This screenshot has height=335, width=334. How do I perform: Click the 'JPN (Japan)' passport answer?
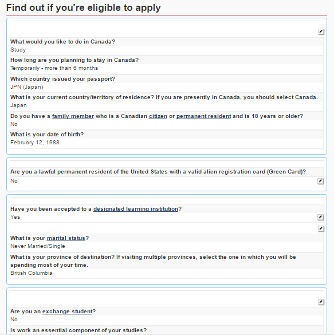point(27,87)
